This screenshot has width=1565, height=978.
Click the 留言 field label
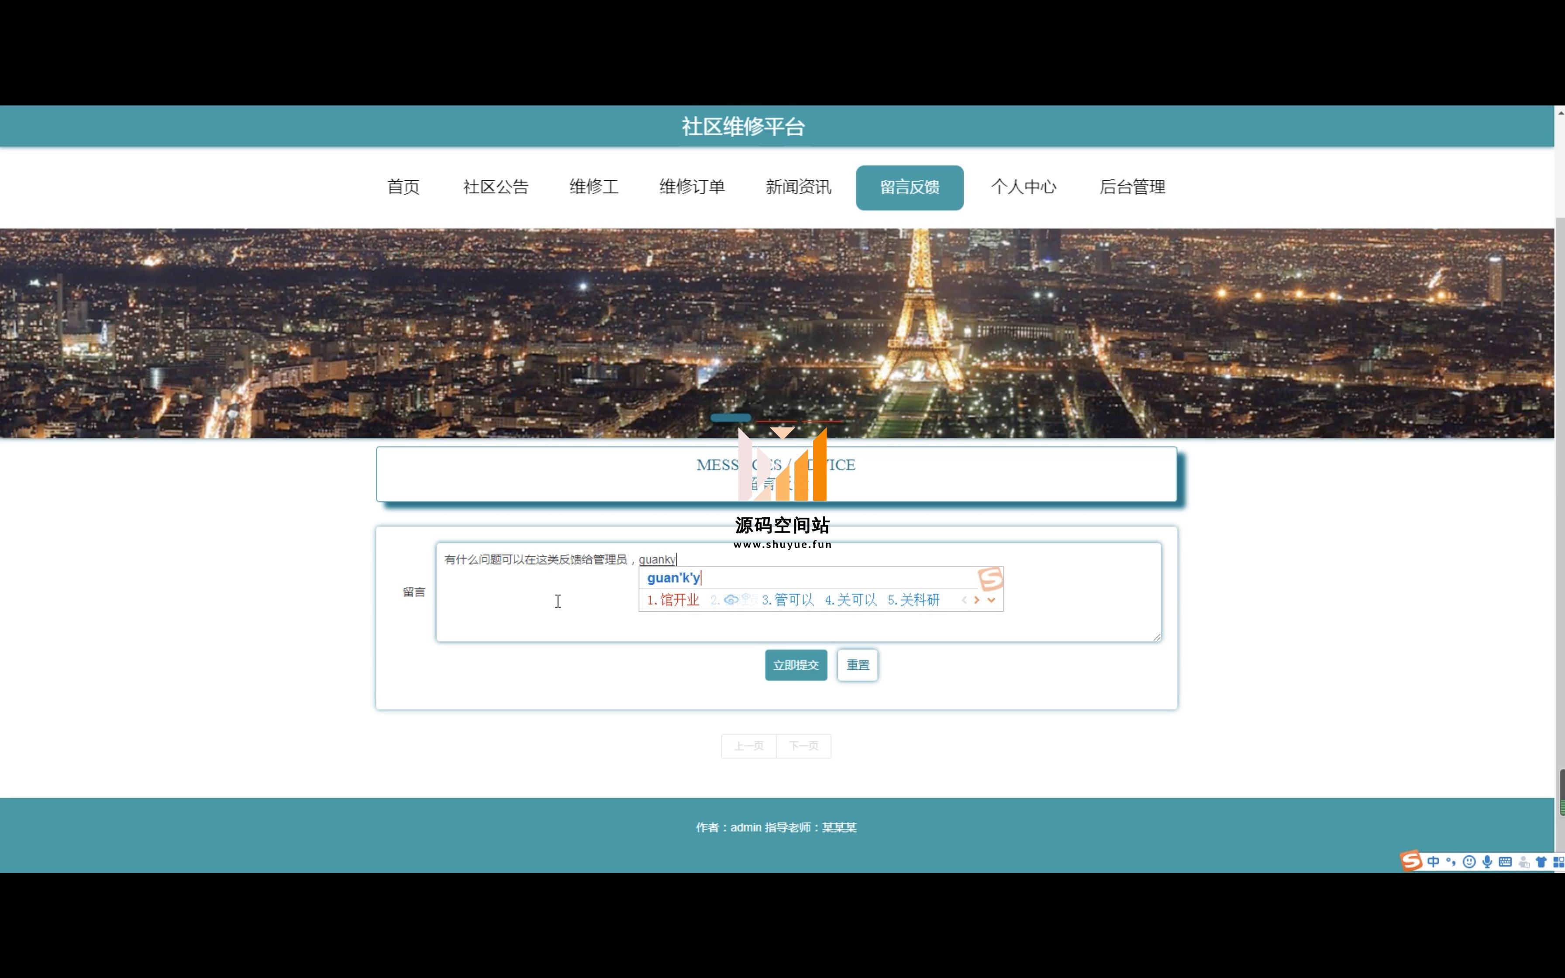coord(414,592)
